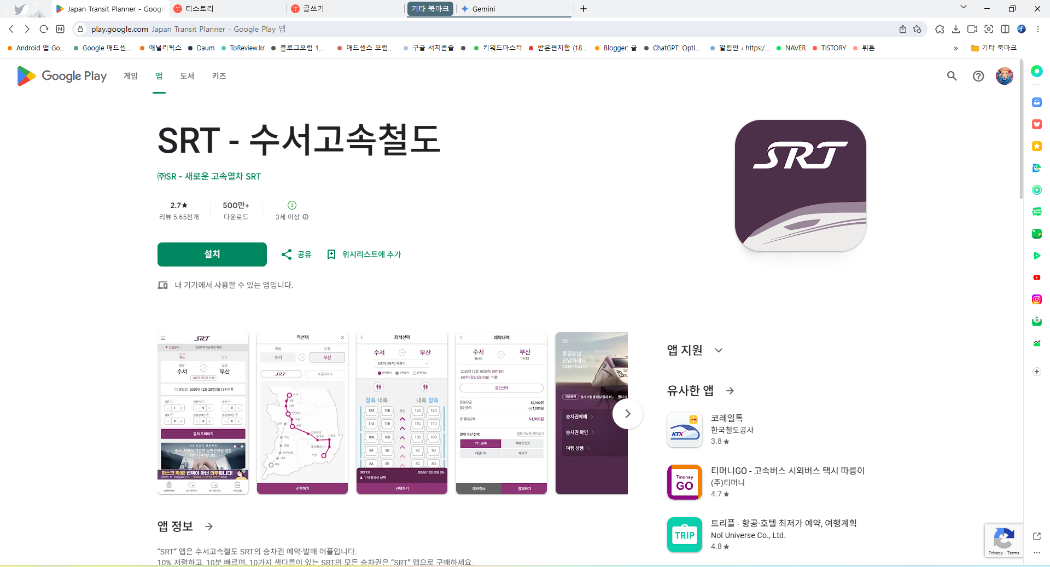Screen dimensions: 1050x567
Task: Open the browser extensions puzzle icon
Action: coord(940,29)
